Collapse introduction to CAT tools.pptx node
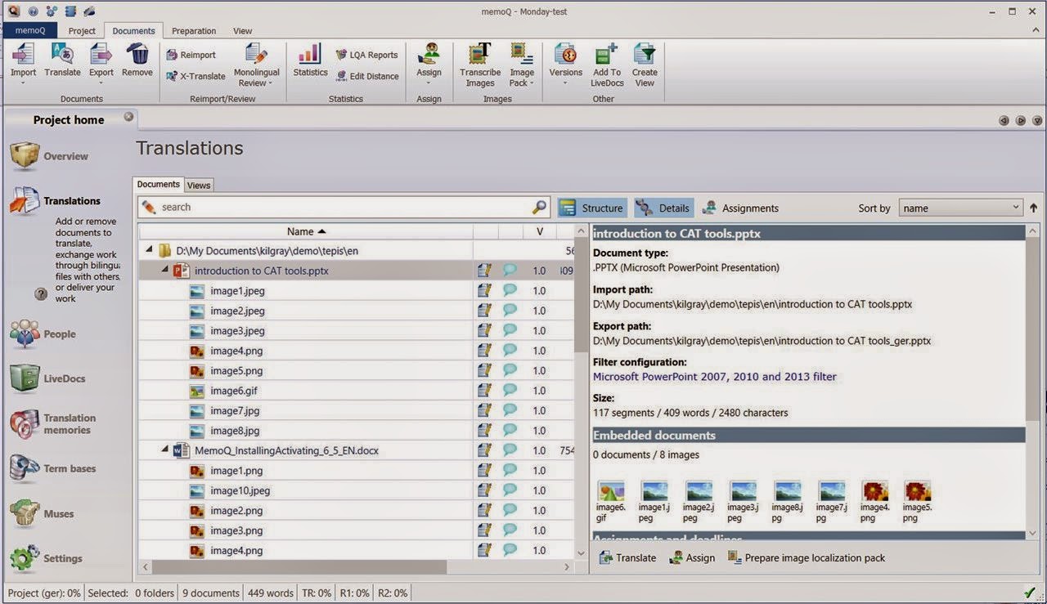This screenshot has height=604, width=1047. click(164, 271)
